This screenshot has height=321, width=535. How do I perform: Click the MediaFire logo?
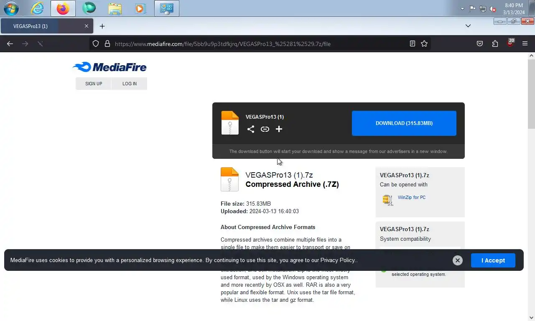(x=110, y=67)
